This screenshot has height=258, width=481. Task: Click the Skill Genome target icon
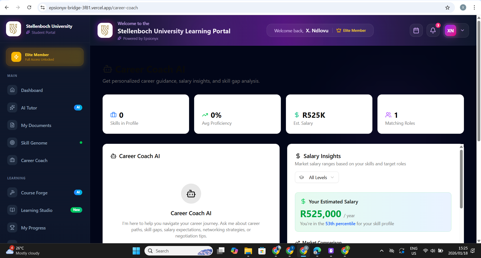12,143
